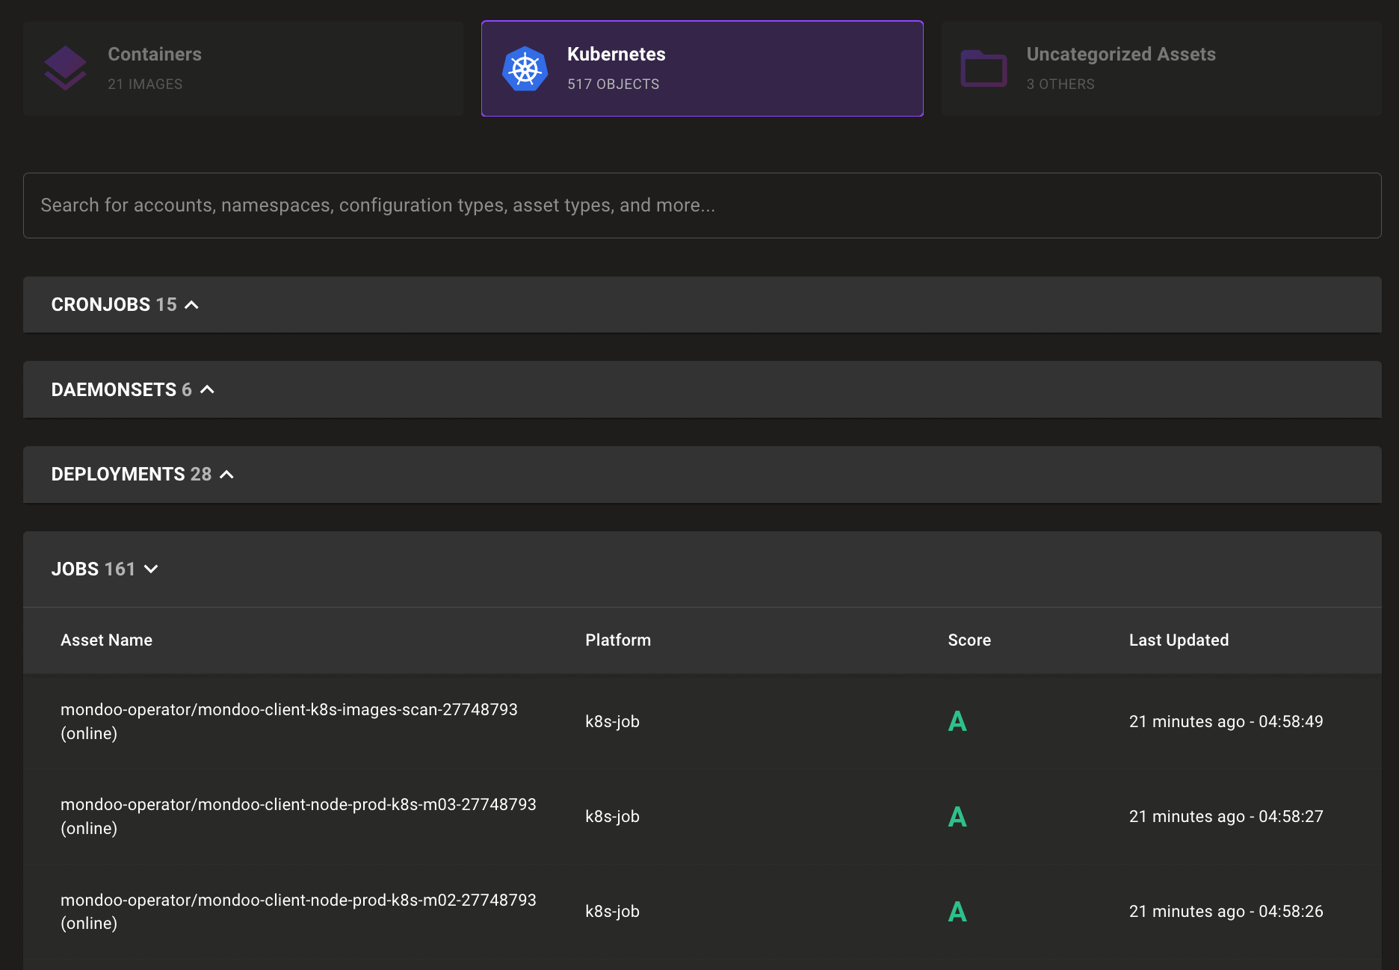
Task: Switch to the Uncategorized Assets tab
Action: (x=1161, y=69)
